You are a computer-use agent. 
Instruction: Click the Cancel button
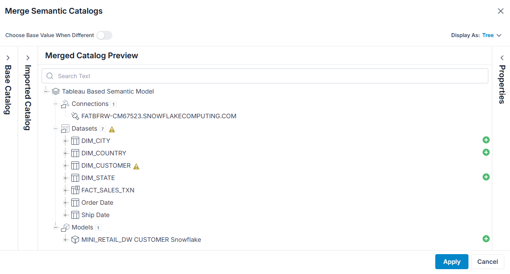pos(487,262)
